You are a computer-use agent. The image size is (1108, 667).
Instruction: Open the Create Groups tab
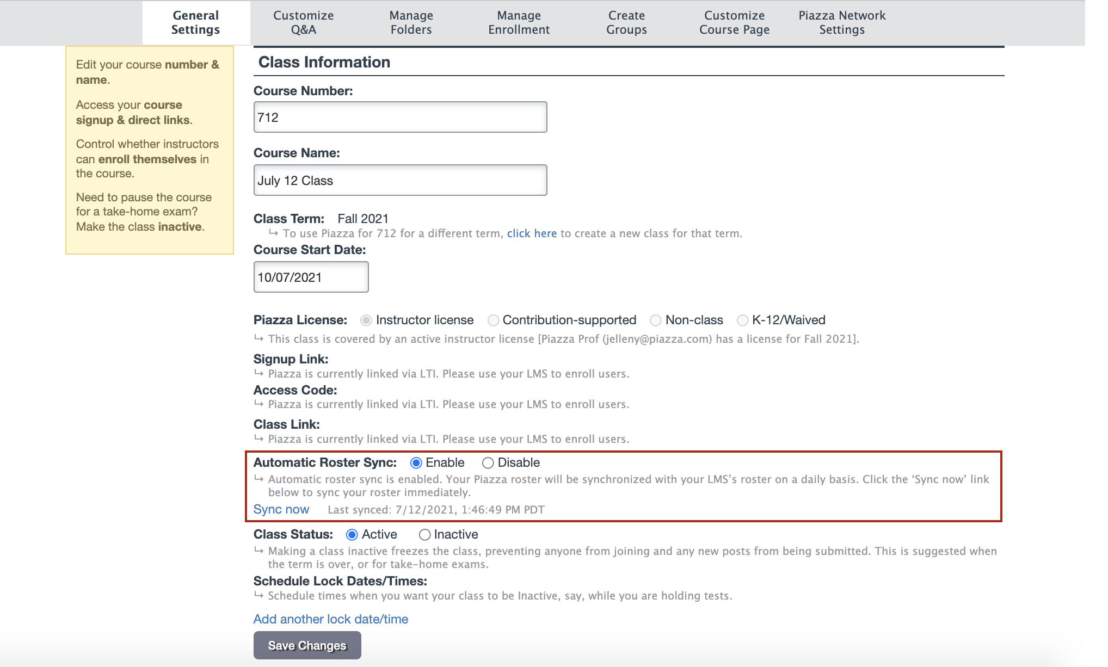(626, 22)
